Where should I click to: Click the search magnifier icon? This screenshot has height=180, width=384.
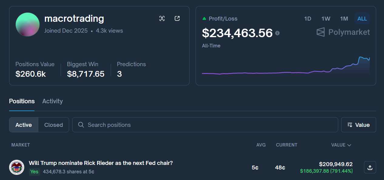[x=81, y=125]
